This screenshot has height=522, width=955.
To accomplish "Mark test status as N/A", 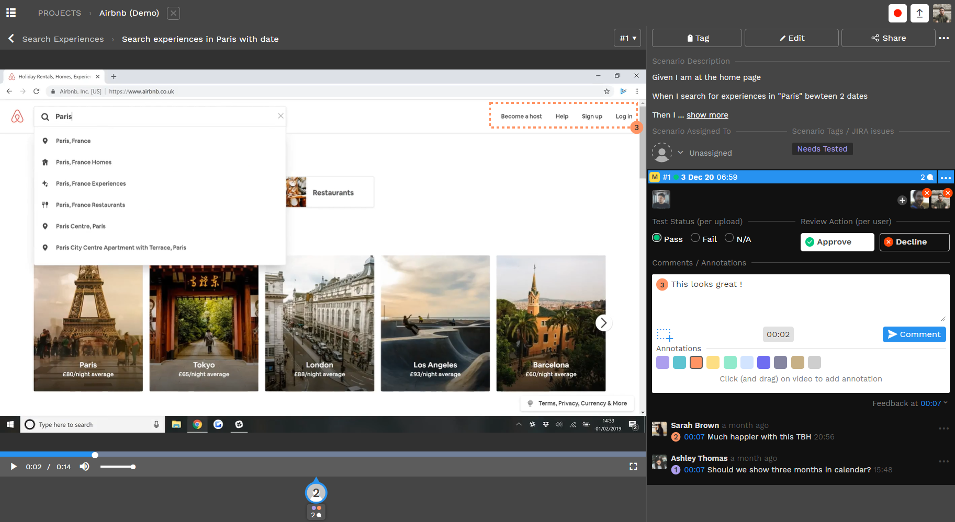I will coord(729,238).
